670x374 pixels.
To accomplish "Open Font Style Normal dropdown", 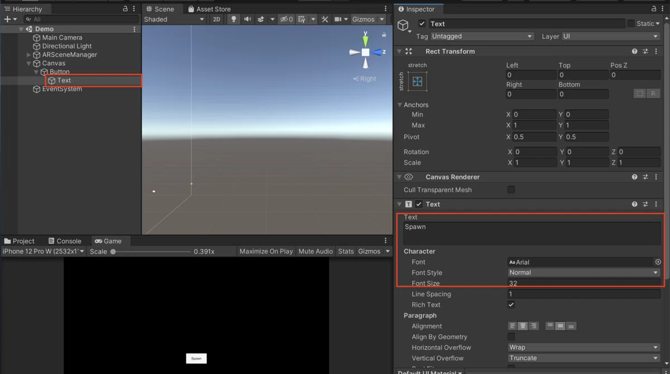I will tap(583, 273).
